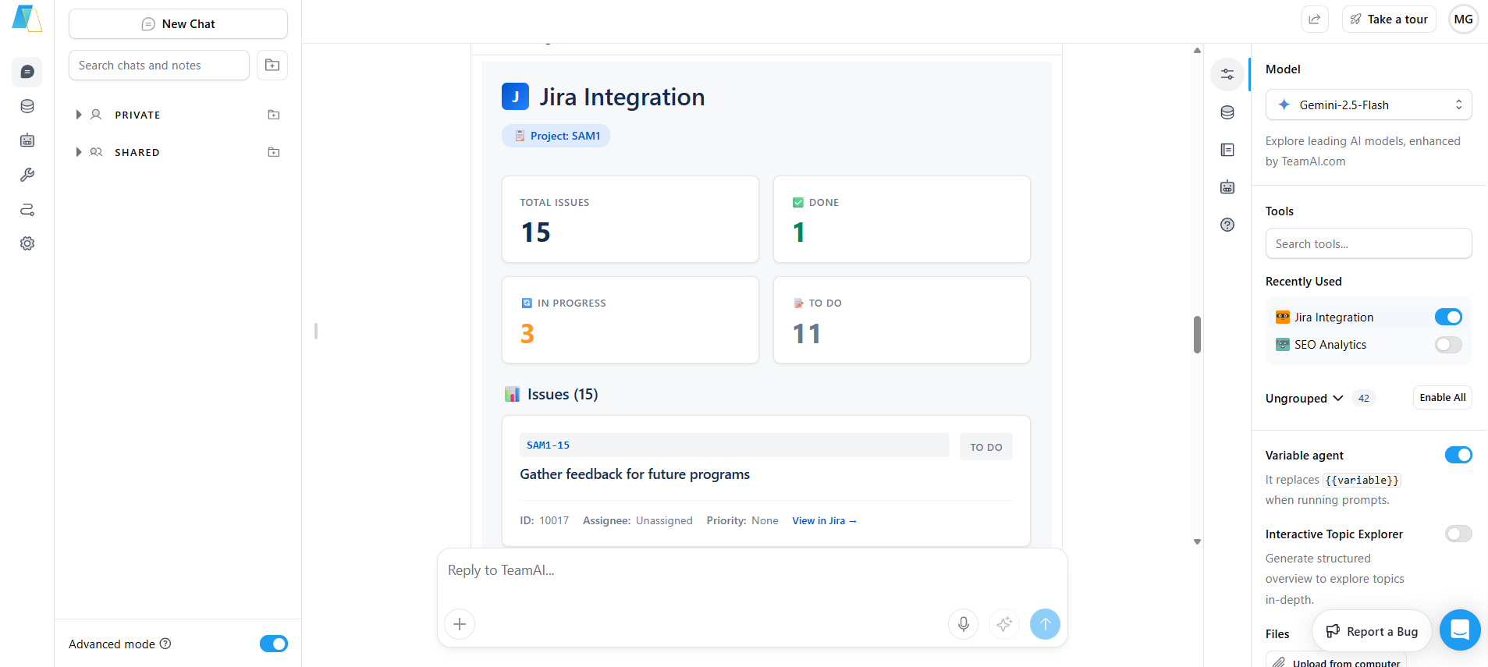
Task: Click the Search chats and notes field
Action: coord(159,66)
